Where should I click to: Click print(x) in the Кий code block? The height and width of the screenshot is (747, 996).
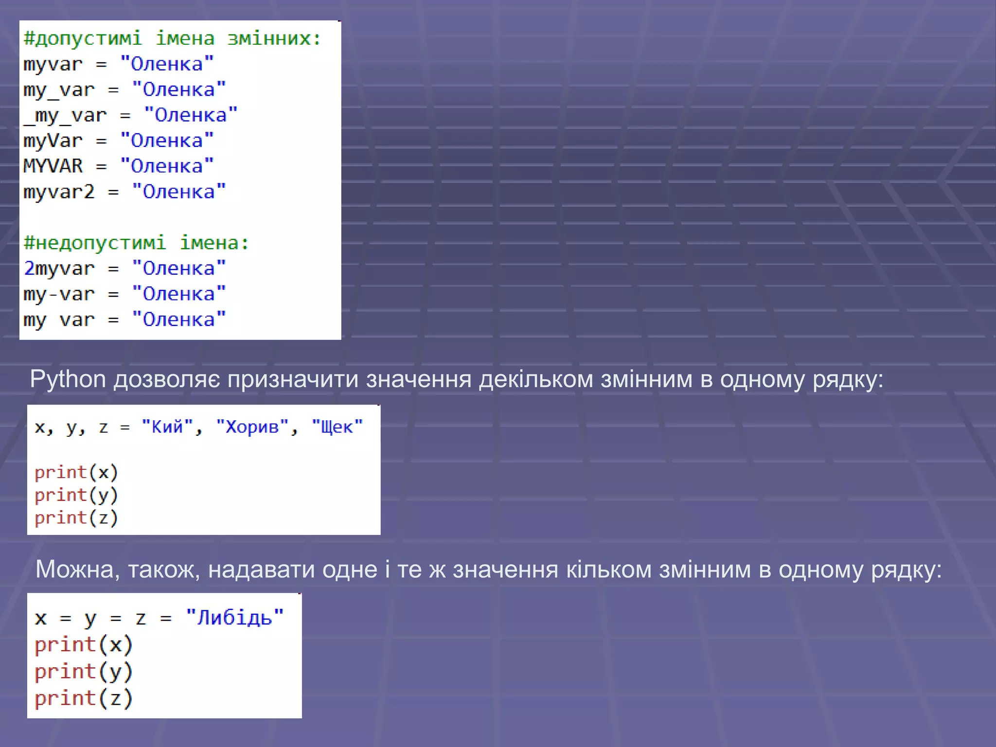(x=76, y=472)
